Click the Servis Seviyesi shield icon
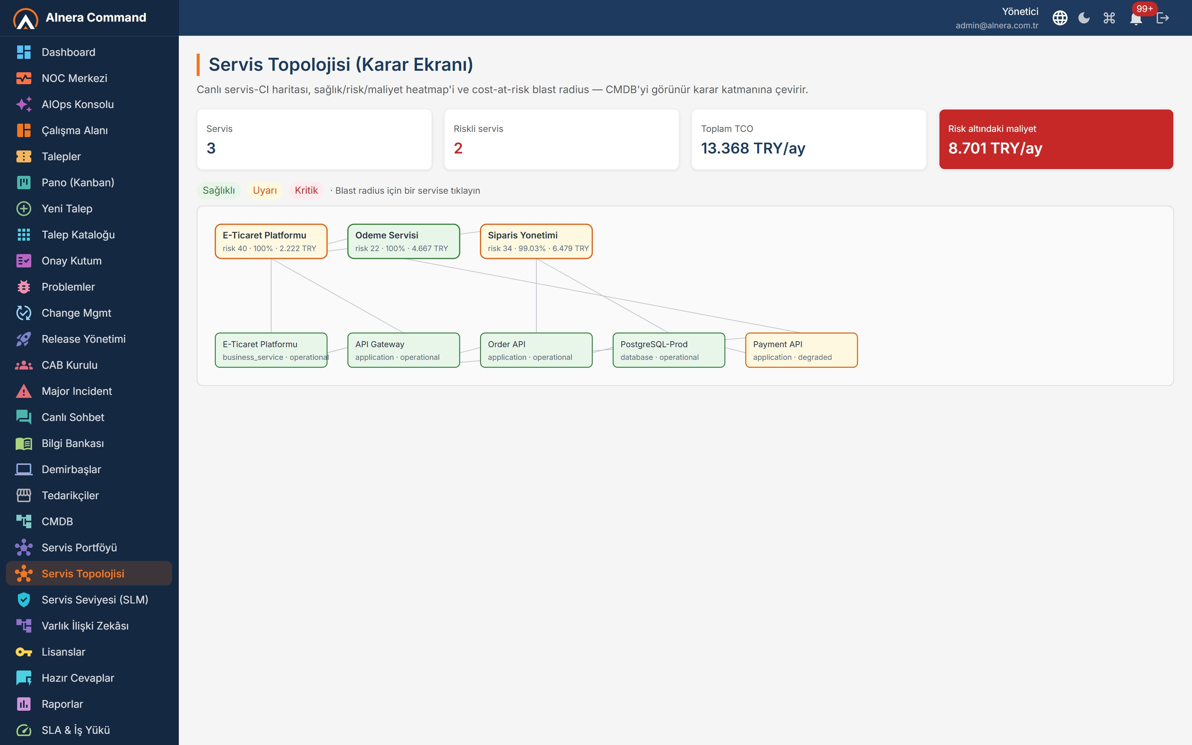The image size is (1192, 745). click(23, 600)
